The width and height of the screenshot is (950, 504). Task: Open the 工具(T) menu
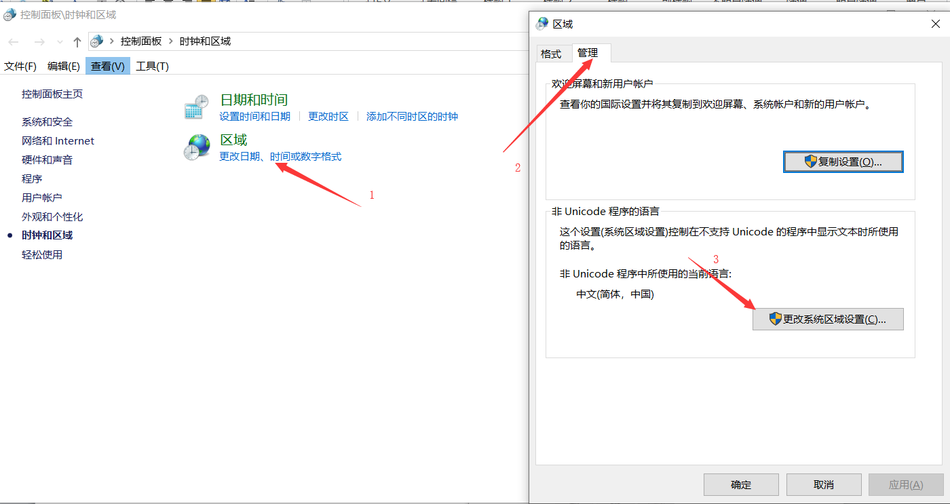pos(152,66)
